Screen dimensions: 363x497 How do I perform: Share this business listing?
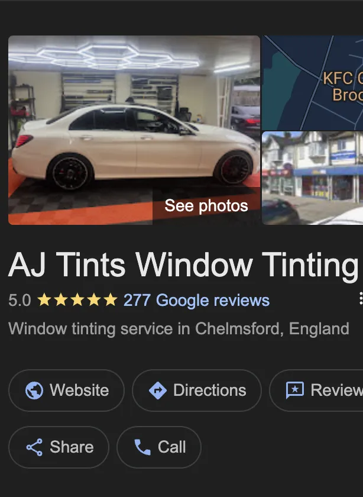point(59,447)
